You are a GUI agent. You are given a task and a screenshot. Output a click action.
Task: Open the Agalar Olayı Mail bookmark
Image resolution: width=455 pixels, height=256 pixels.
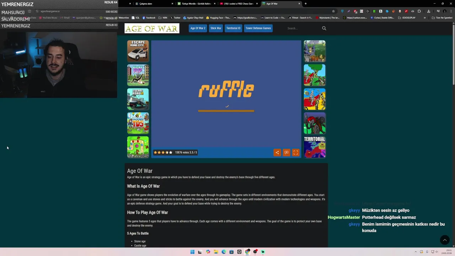193,18
